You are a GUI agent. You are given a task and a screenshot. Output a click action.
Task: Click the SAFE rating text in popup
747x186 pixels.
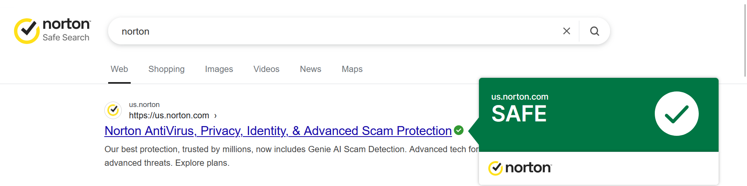(x=519, y=114)
